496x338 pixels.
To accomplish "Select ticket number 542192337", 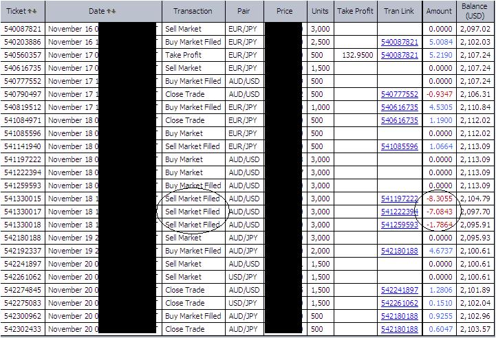I will [x=23, y=251].
